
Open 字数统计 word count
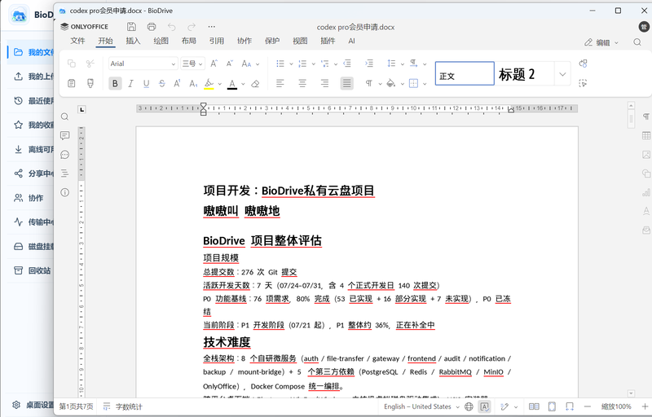[x=123, y=406]
